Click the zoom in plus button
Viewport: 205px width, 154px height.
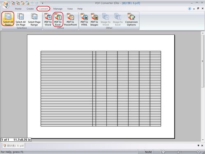click(x=198, y=152)
